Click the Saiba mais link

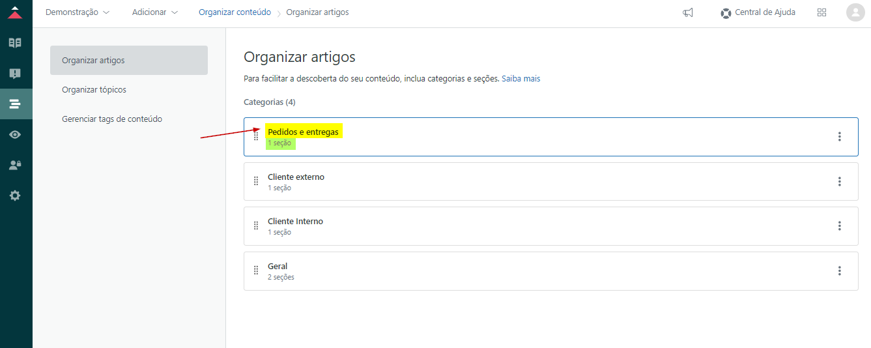[x=521, y=79]
